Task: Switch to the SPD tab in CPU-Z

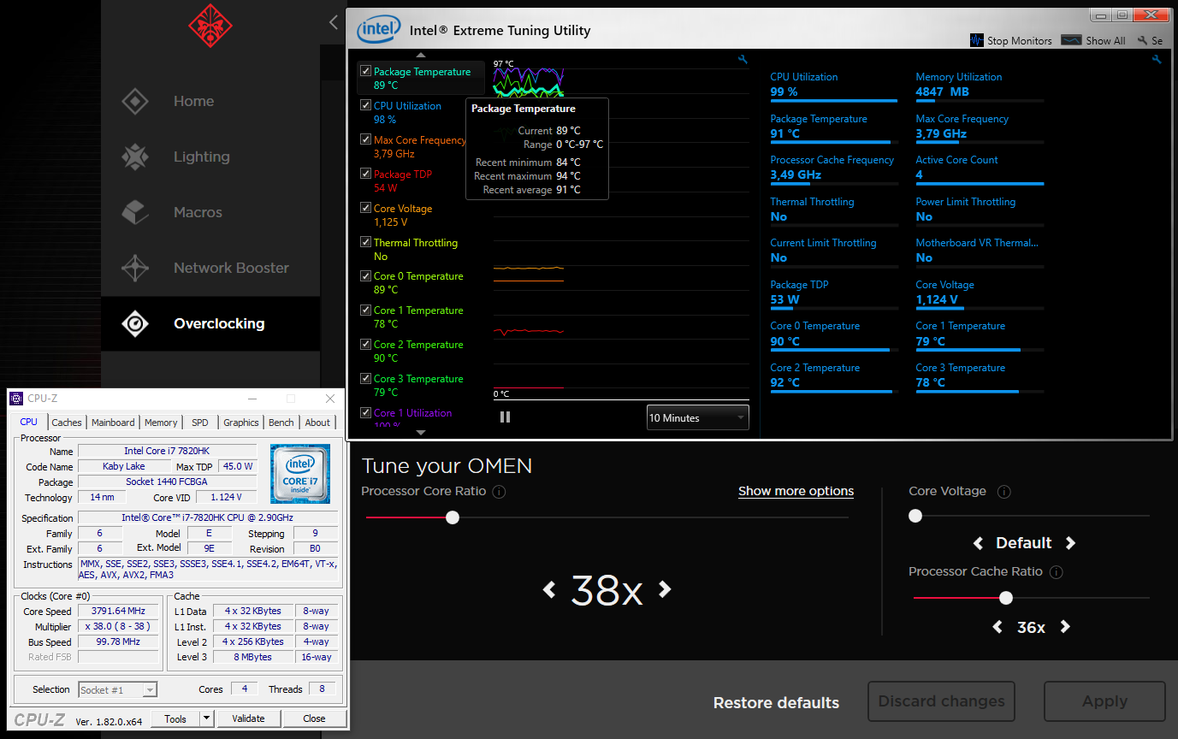Action: coord(199,423)
